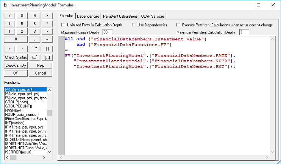Image resolution: width=281 pixels, height=164 pixels.
Task: Enable Execute Persistent Calculations when unchanged
Action: pos(178,25)
